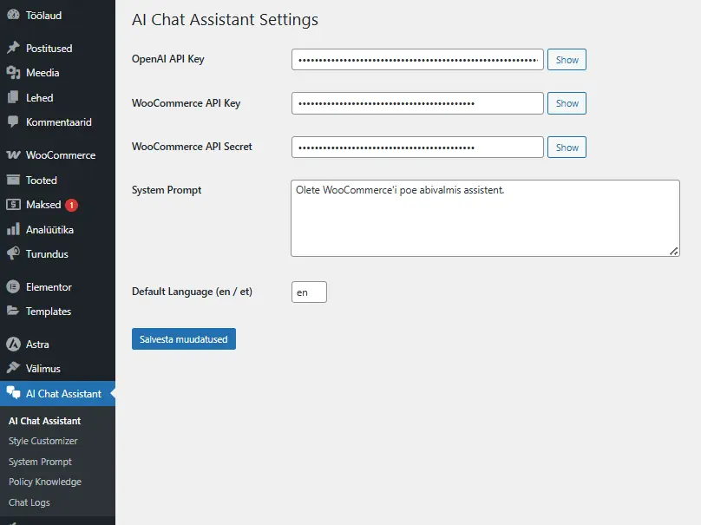Click the Postitused pin icon

tap(13, 48)
